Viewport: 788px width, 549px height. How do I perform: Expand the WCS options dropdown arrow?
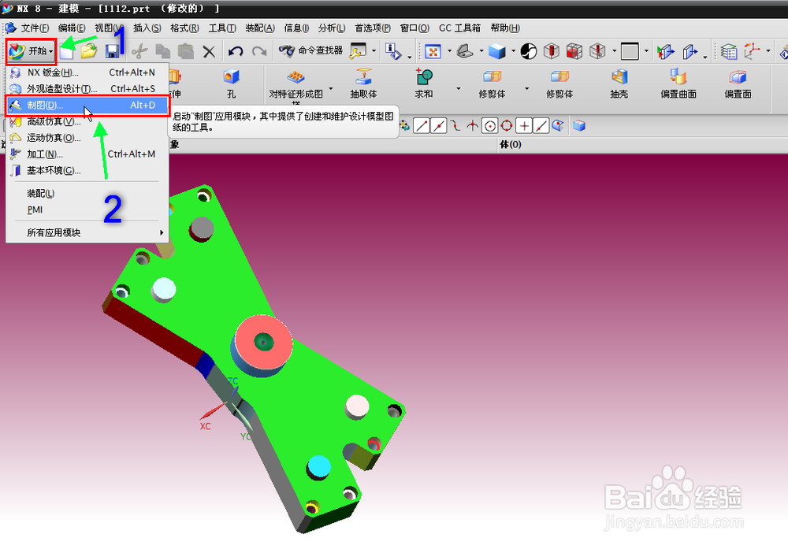click(x=768, y=51)
